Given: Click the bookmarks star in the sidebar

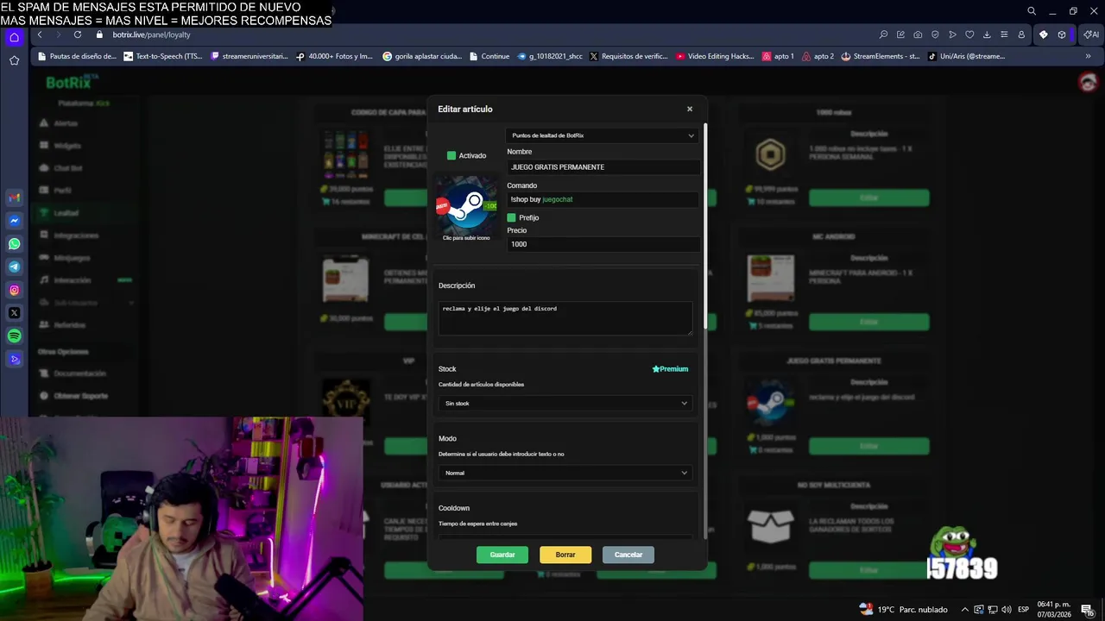Looking at the screenshot, I should point(14,60).
